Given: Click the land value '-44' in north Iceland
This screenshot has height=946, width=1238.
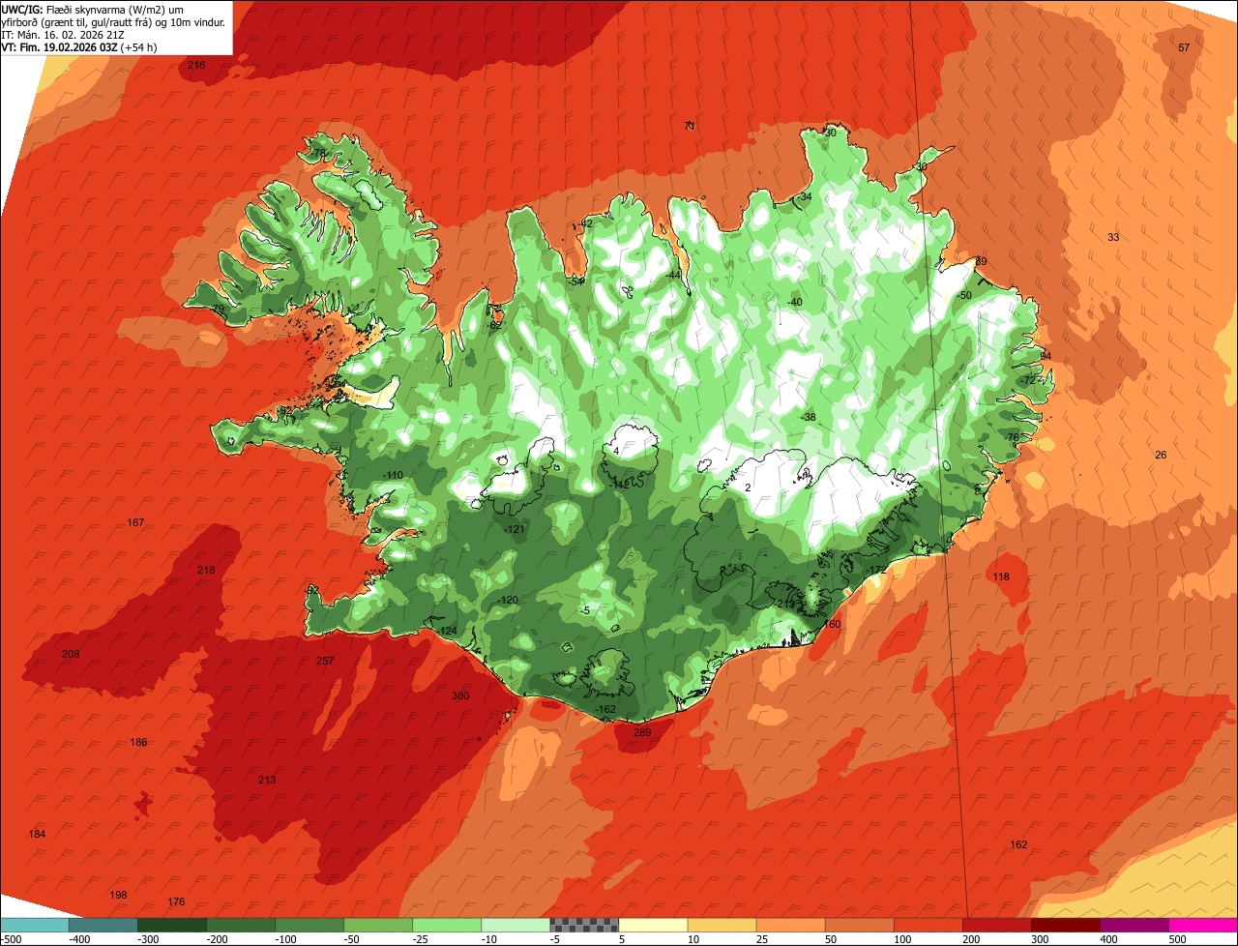Looking at the screenshot, I should point(673,275).
